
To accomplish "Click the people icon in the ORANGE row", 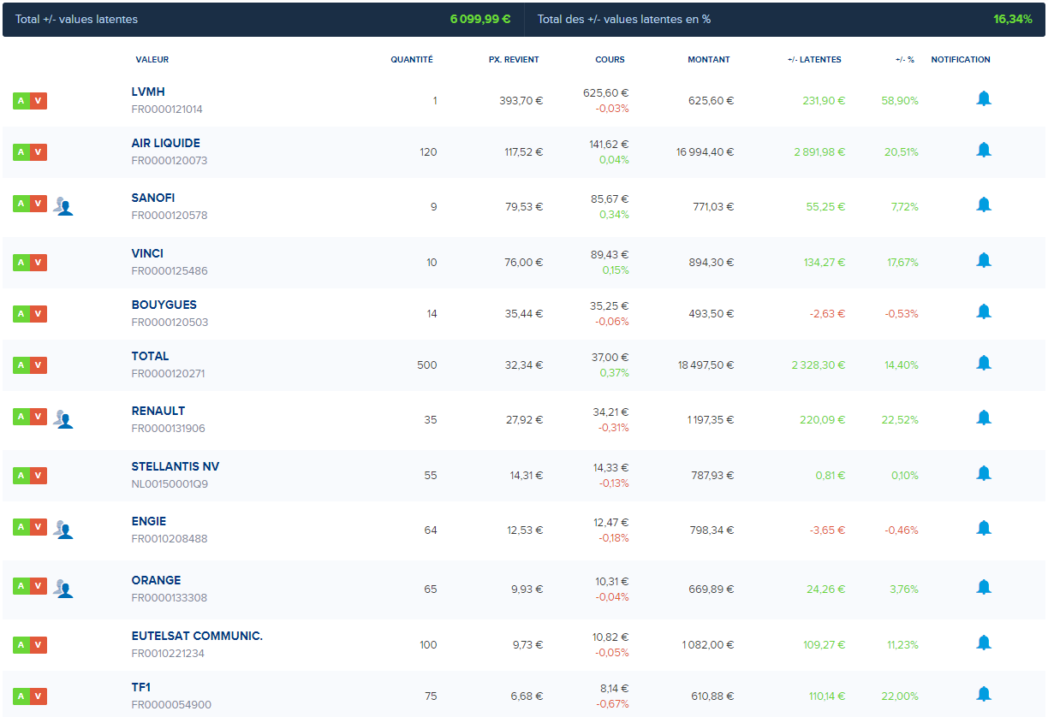I will point(63,588).
